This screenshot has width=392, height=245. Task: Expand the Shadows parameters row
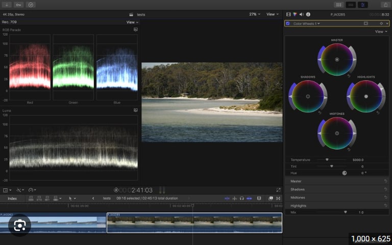tap(337, 189)
